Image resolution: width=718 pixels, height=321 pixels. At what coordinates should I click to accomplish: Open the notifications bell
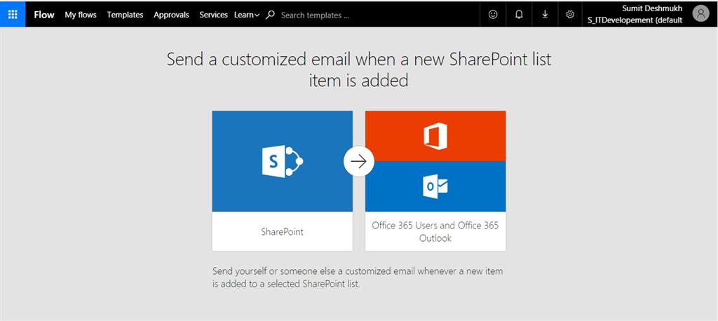point(519,14)
